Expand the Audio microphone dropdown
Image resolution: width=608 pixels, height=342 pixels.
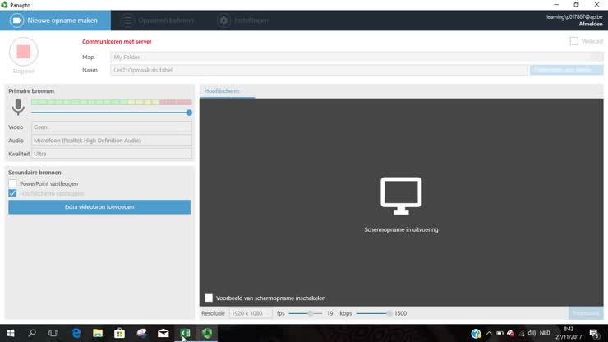click(x=111, y=141)
